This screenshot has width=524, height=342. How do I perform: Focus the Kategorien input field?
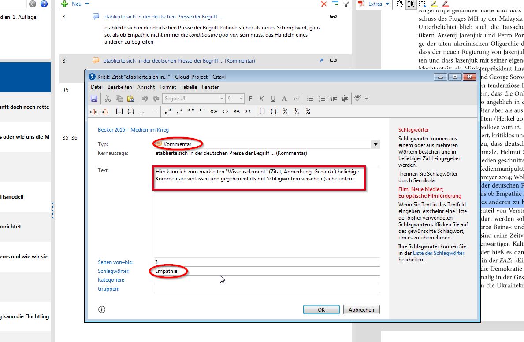coord(267,280)
